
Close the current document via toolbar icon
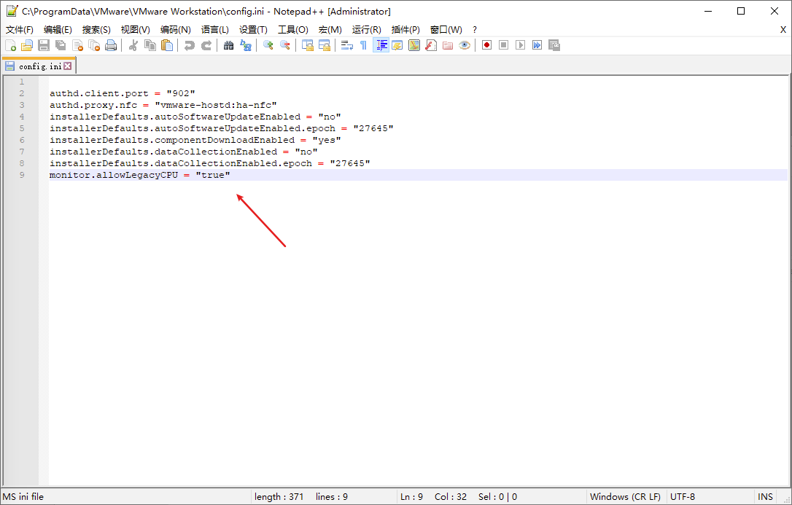click(x=78, y=45)
